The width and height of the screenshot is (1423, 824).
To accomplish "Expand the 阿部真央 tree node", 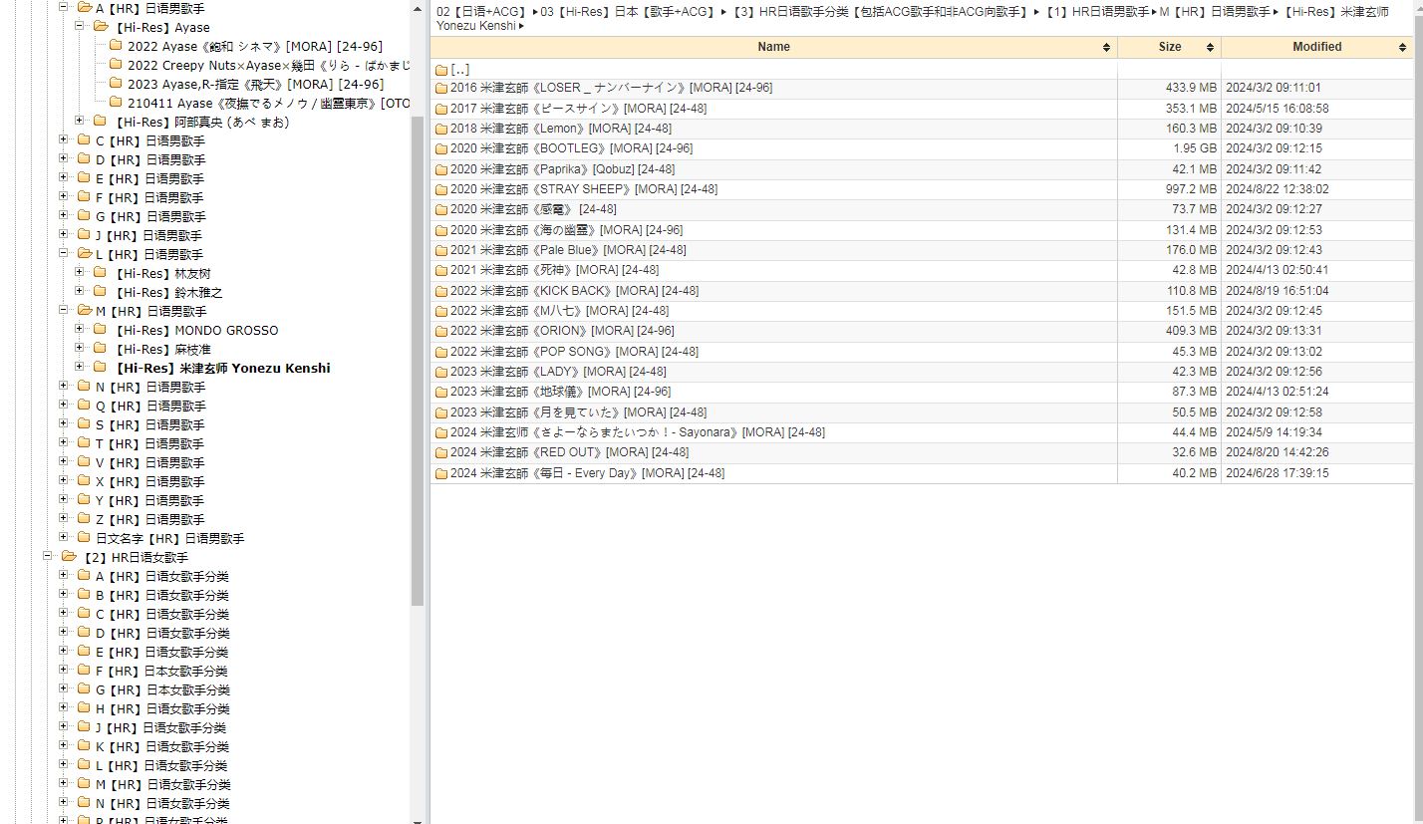I will (80, 122).
